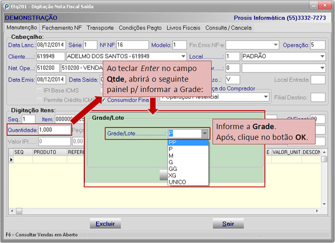Select XG in the Grade list
Viewport: 335px width, 243px height.
tap(188, 175)
